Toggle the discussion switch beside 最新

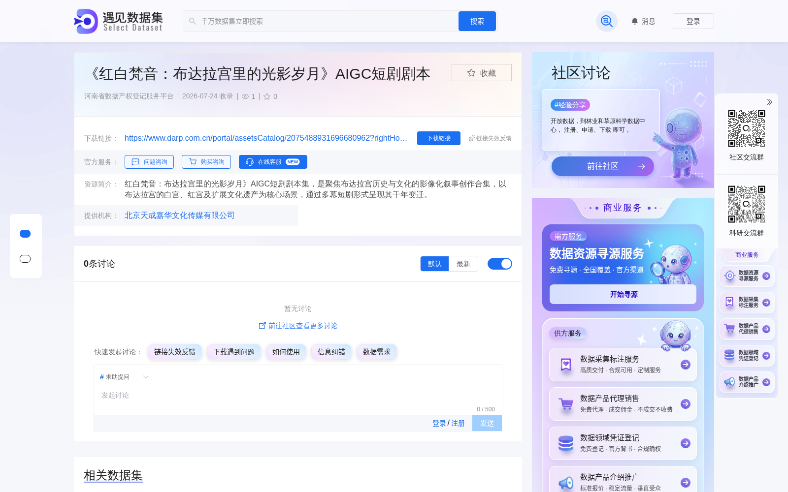click(500, 264)
